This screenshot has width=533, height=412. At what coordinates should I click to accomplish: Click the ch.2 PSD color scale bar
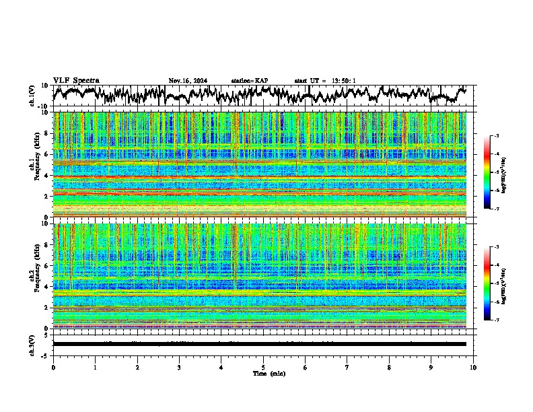click(487, 283)
